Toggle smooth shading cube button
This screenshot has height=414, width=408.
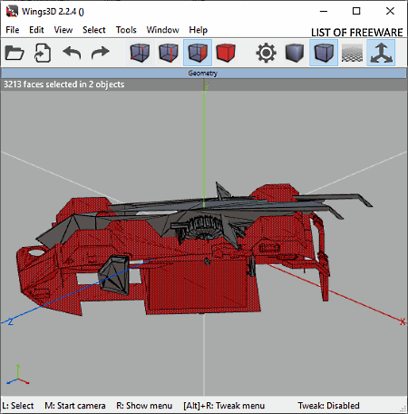324,53
